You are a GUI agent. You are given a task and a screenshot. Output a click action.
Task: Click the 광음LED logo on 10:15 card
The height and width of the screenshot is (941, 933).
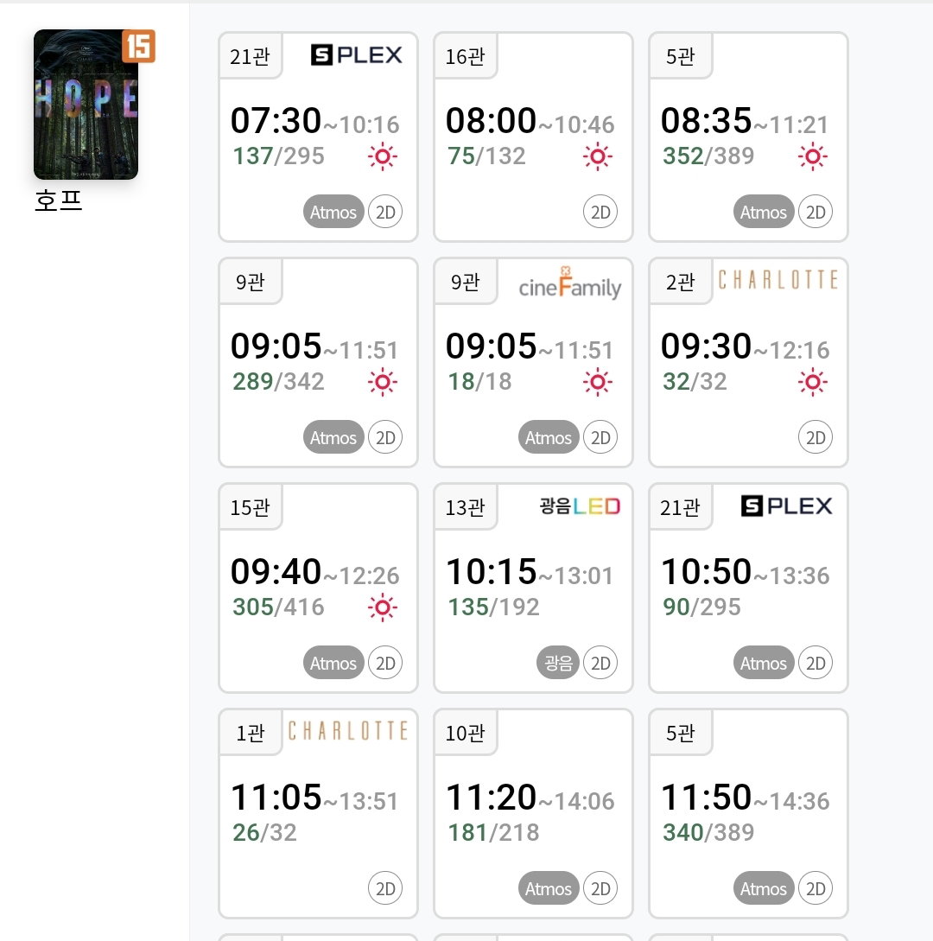(x=580, y=505)
